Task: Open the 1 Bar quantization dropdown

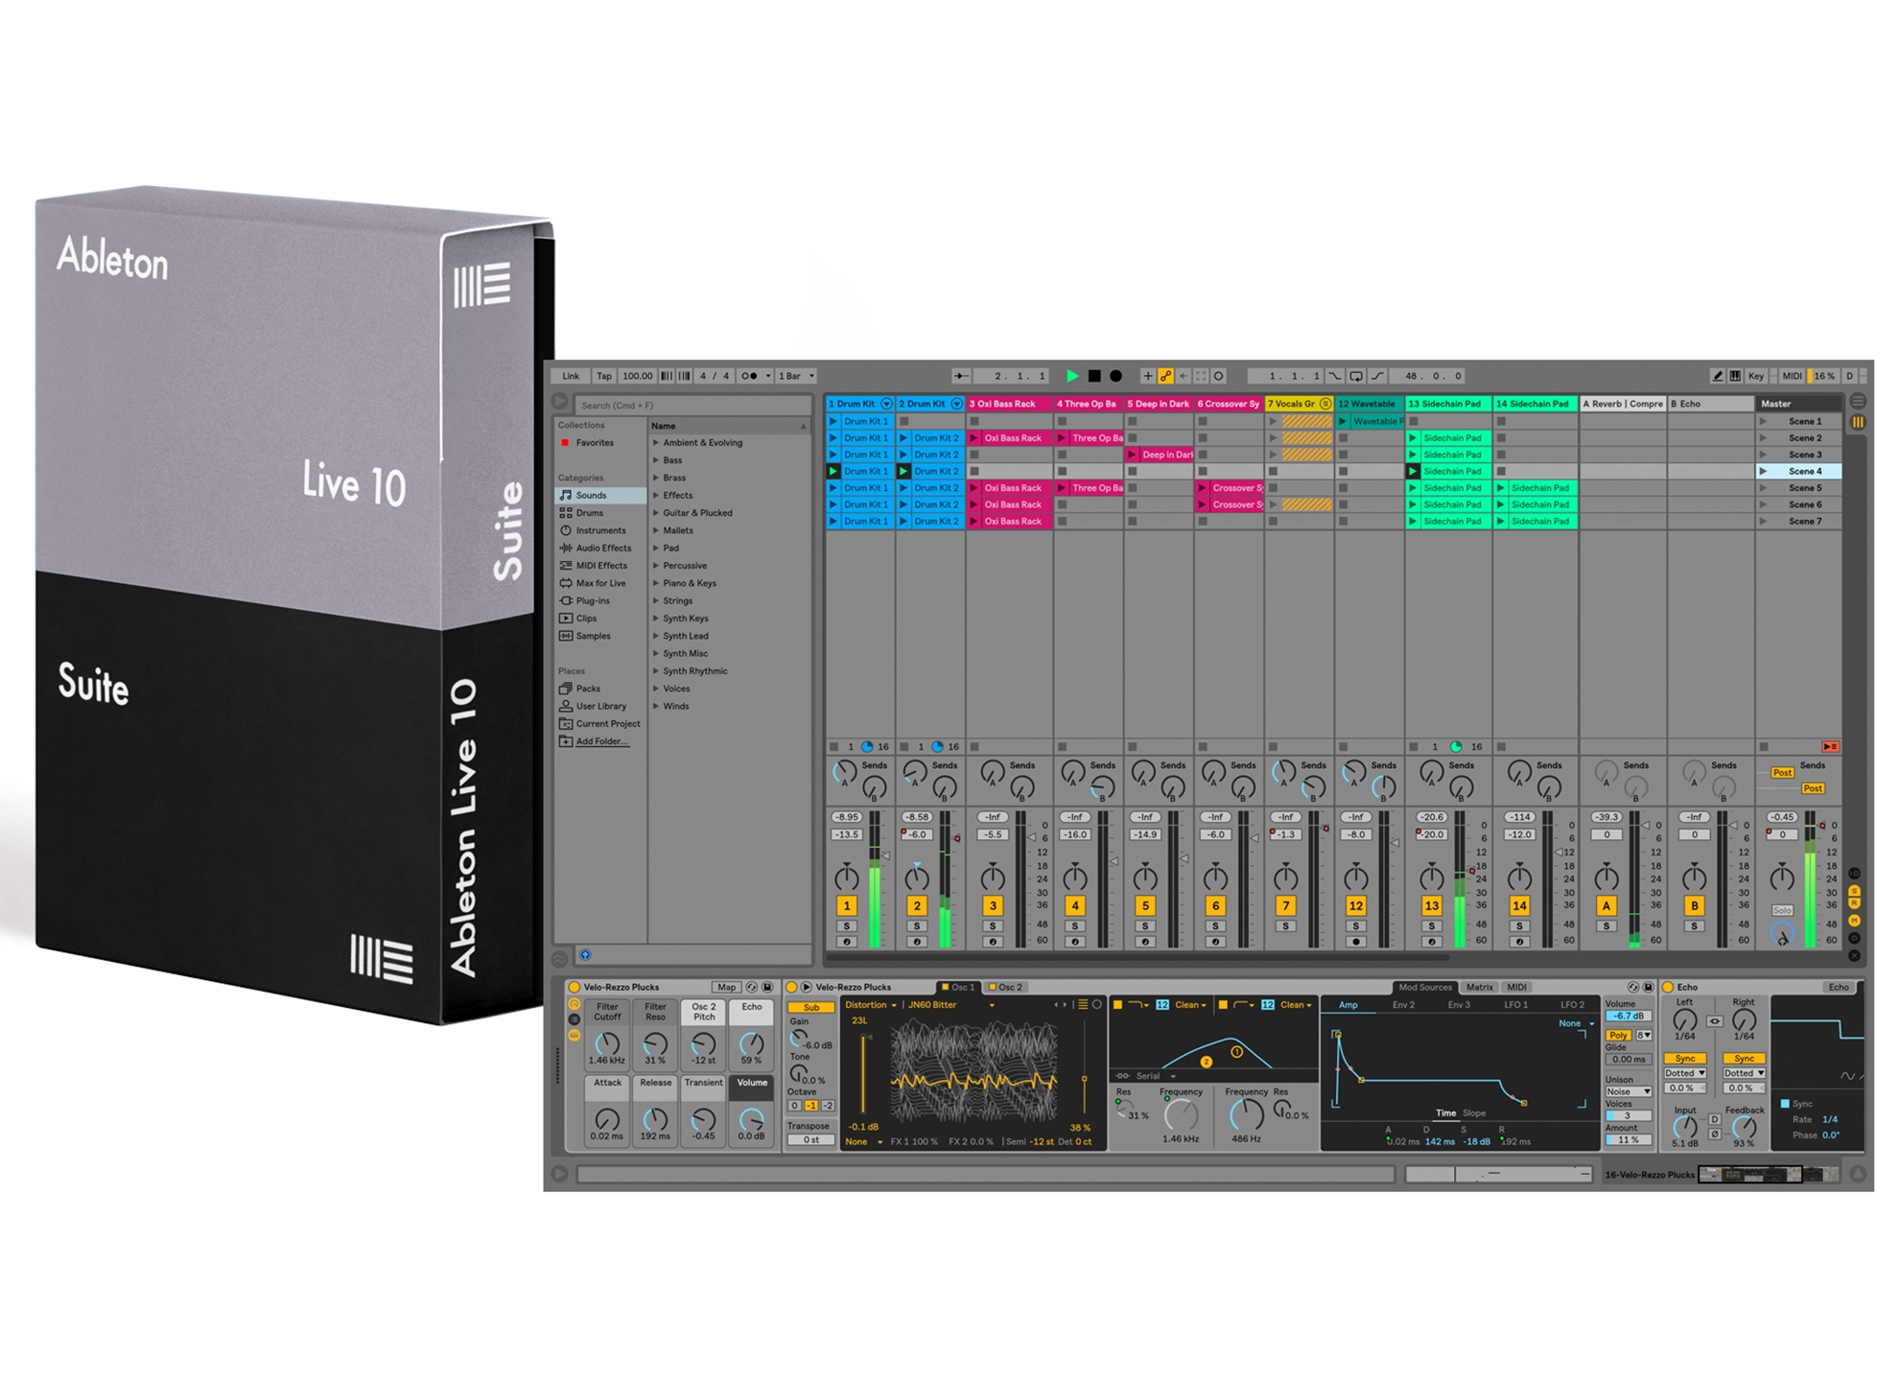Action: click(796, 376)
